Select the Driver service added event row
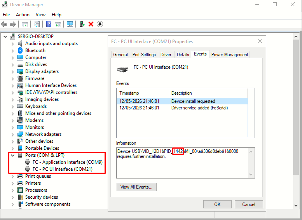 [182, 108]
